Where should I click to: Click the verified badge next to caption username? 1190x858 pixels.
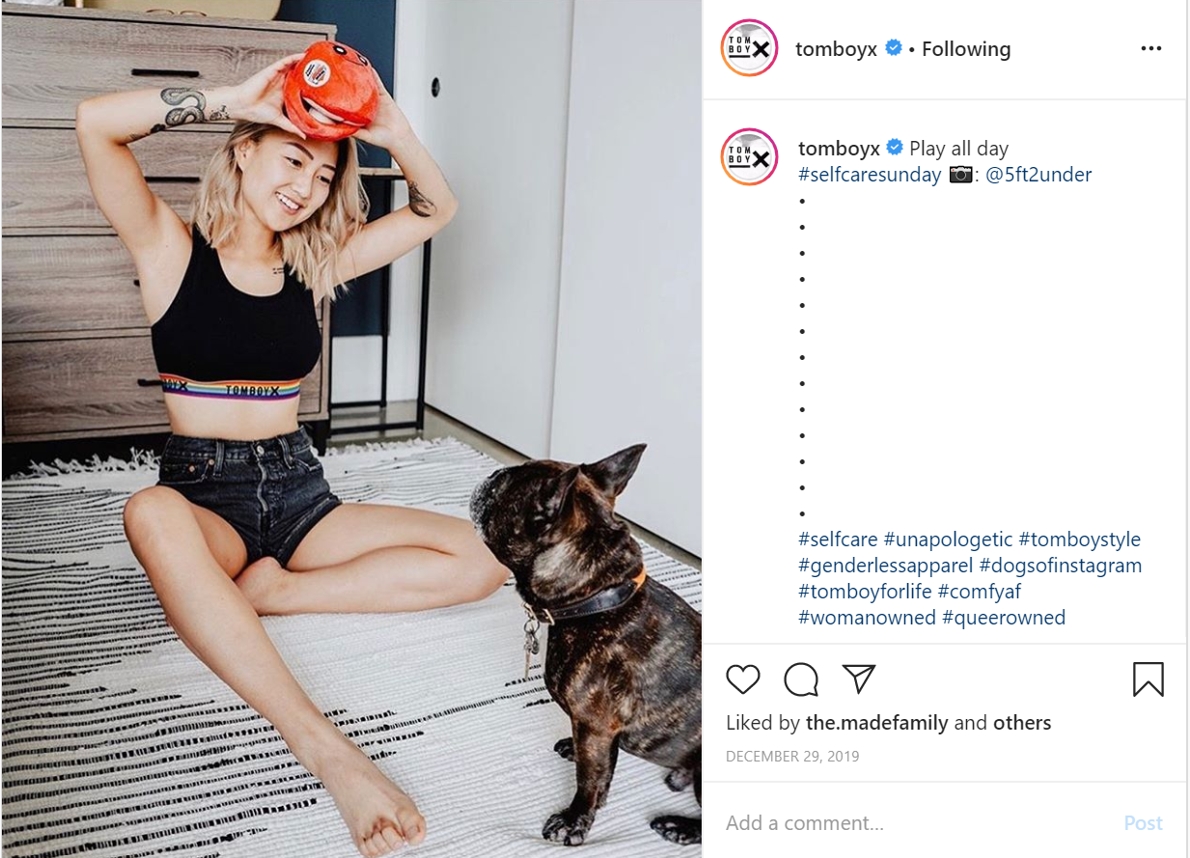tap(895, 148)
